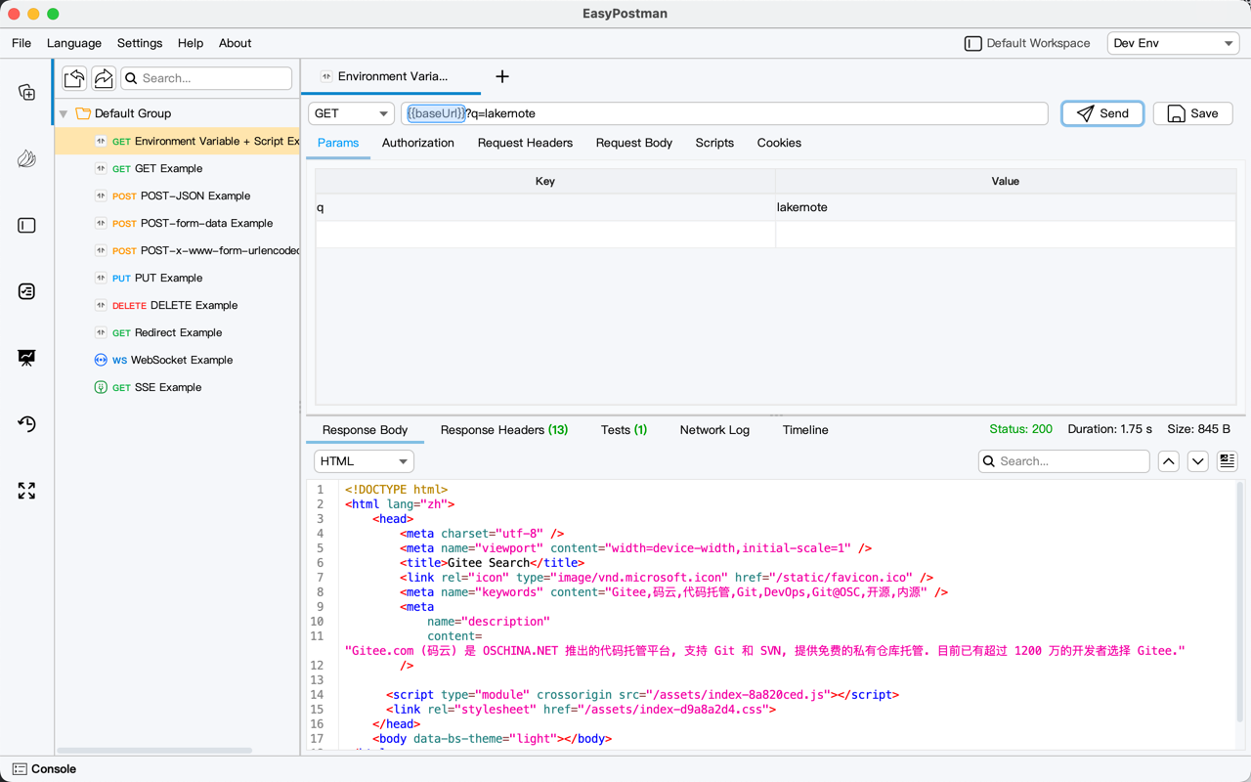Open the checklist sidebar icon
The width and height of the screenshot is (1251, 782).
pos(26,291)
